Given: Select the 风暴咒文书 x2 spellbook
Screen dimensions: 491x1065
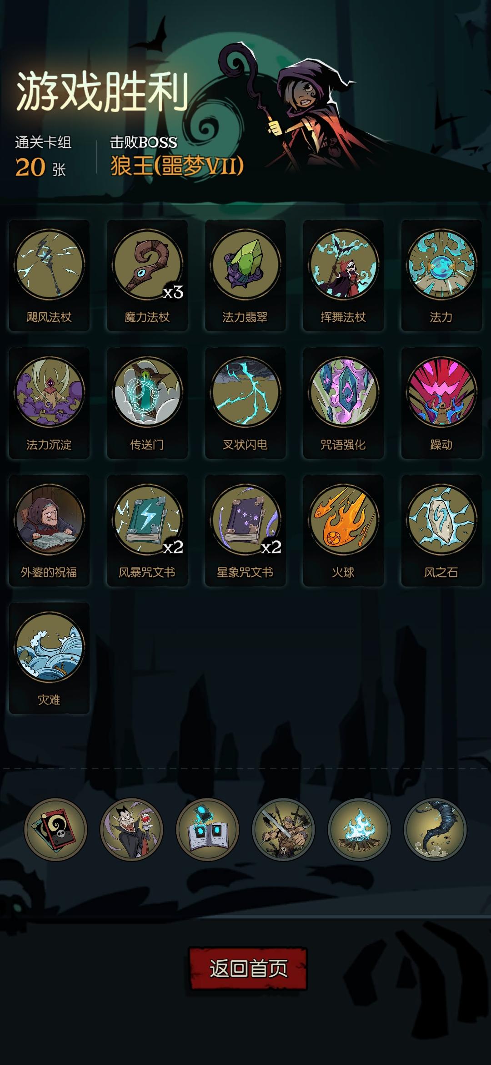Looking at the screenshot, I should pyautogui.click(x=147, y=530).
